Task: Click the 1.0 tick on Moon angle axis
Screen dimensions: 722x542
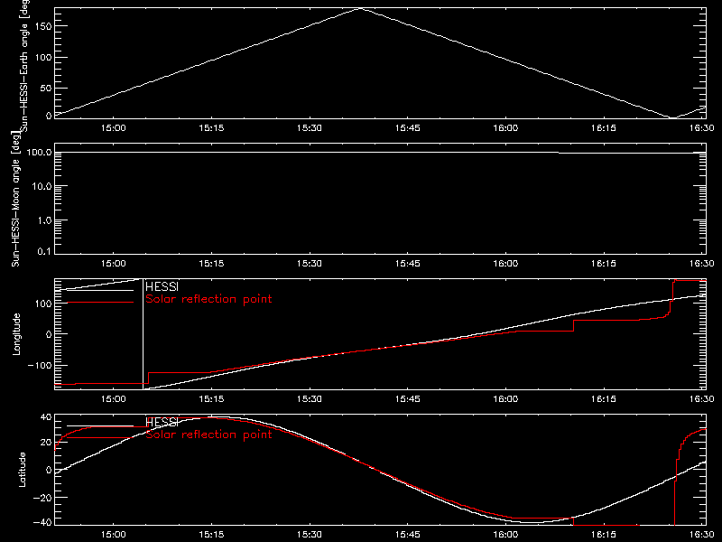Action: 44,220
